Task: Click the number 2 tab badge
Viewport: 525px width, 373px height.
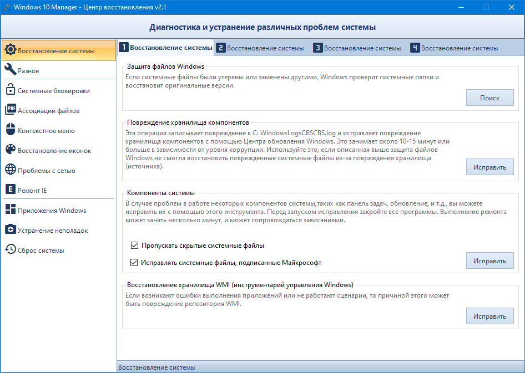Action: [x=221, y=48]
